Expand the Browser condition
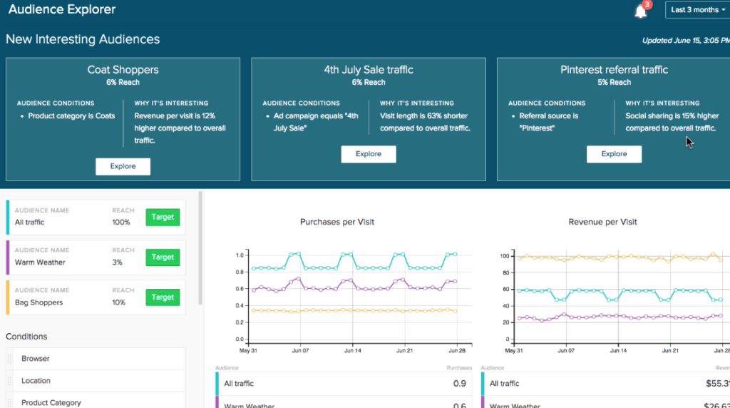Screen dimensions: 730x408 100,359
